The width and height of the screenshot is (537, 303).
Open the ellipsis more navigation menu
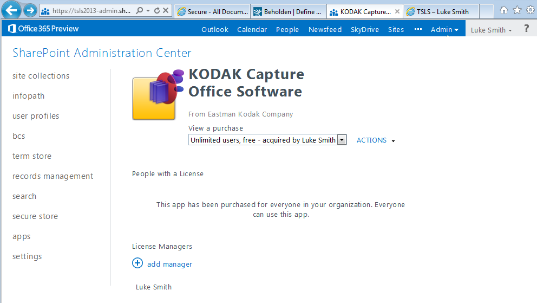[418, 29]
